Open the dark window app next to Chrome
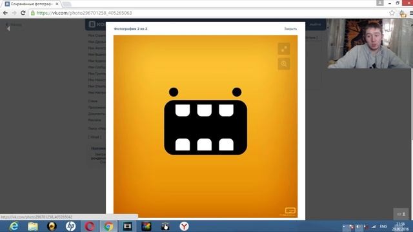Screen dimensions: 413x232 [x=128, y=226]
